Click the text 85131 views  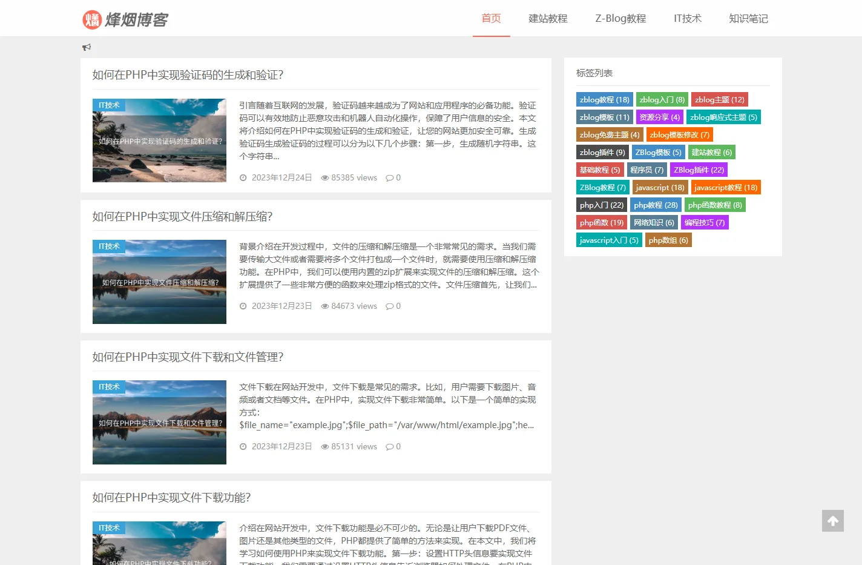[x=354, y=447]
